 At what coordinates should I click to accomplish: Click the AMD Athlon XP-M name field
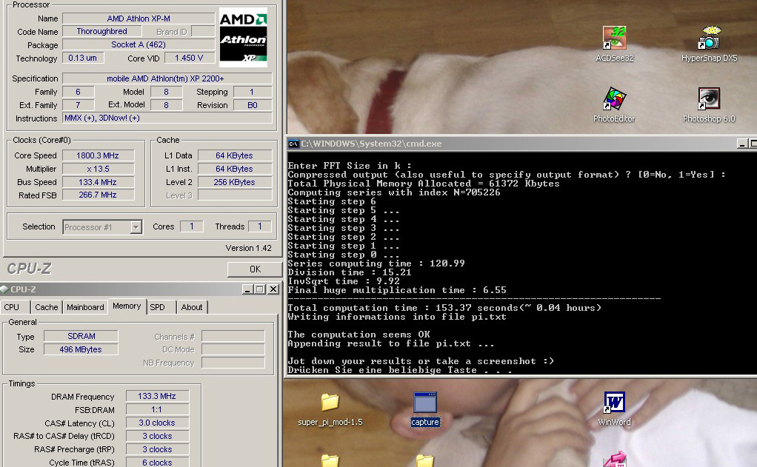(139, 19)
